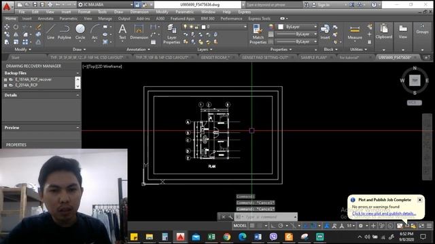Open the status bar Customization menu icon
The image size is (435, 244).
429,226
